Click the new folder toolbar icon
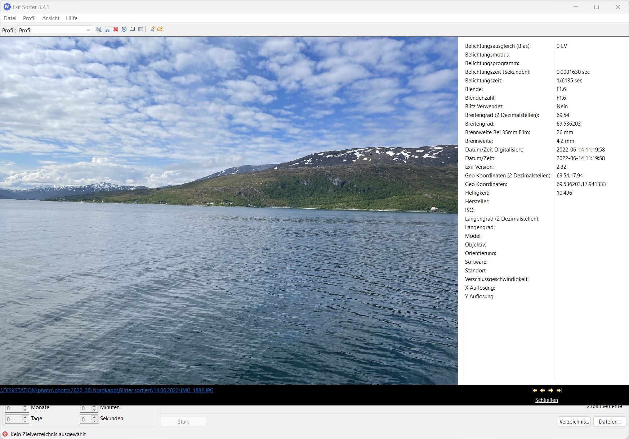The height and width of the screenshot is (439, 629). coord(160,30)
